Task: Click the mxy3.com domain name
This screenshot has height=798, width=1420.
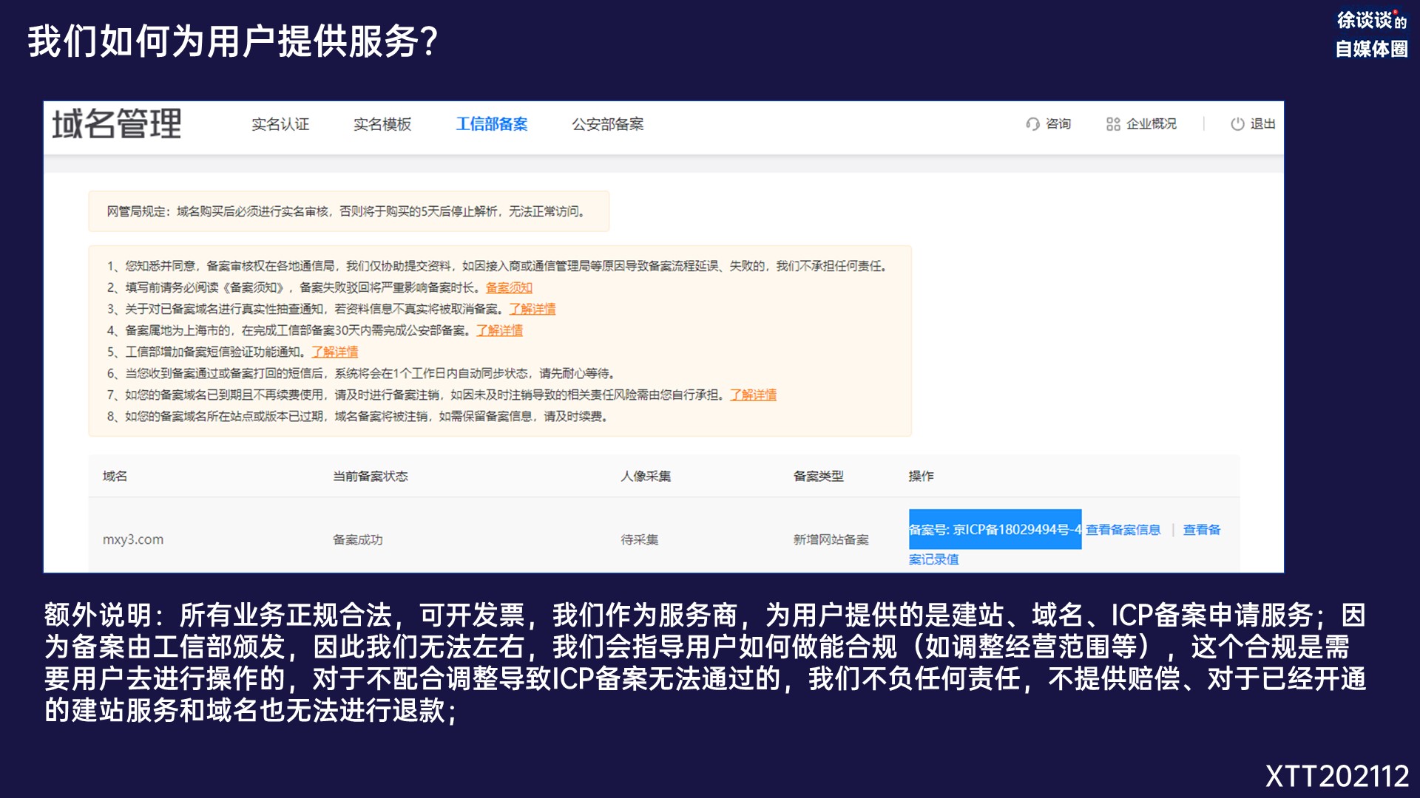Action: [x=133, y=539]
